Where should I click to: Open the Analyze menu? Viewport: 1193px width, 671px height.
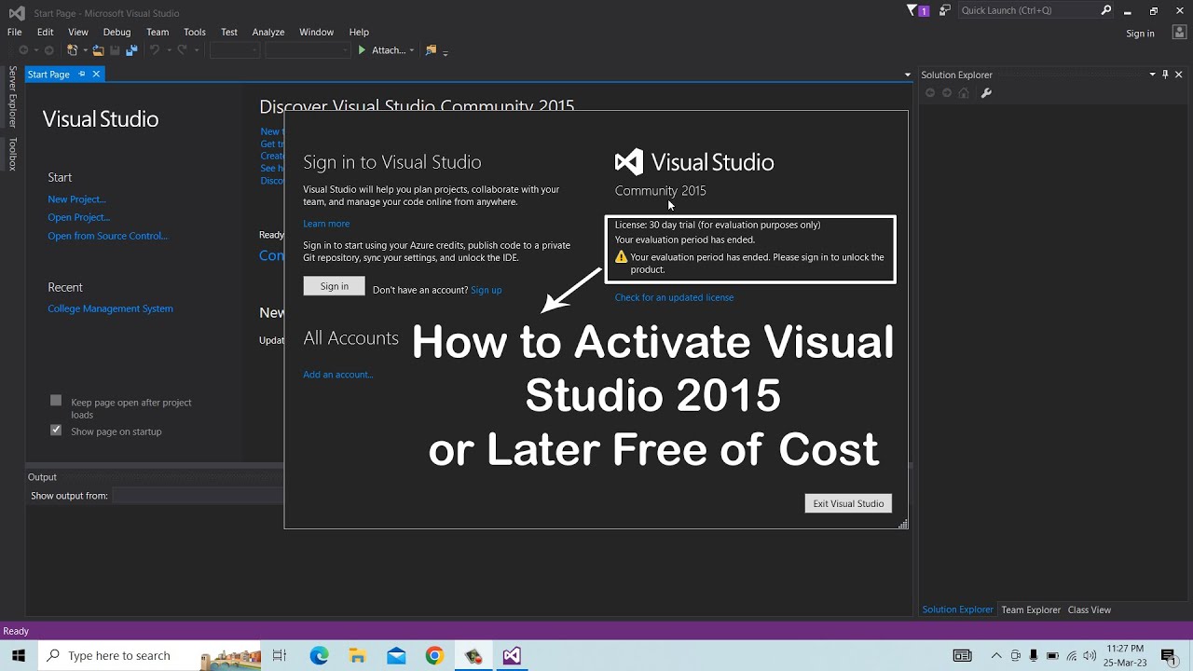(268, 32)
